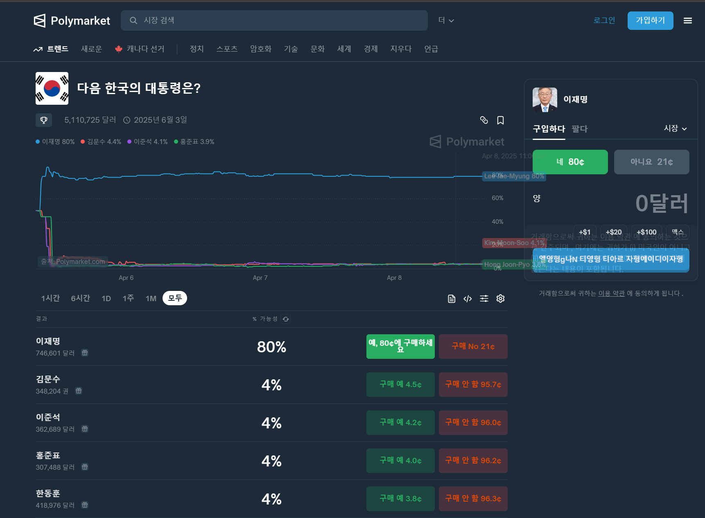
Task: Open the embed code icon
Action: pos(468,299)
